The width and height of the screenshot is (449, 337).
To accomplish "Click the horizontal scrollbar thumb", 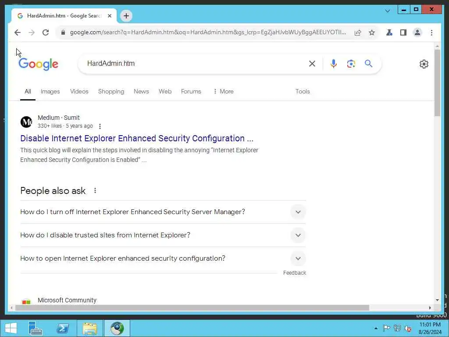I will click(192, 308).
